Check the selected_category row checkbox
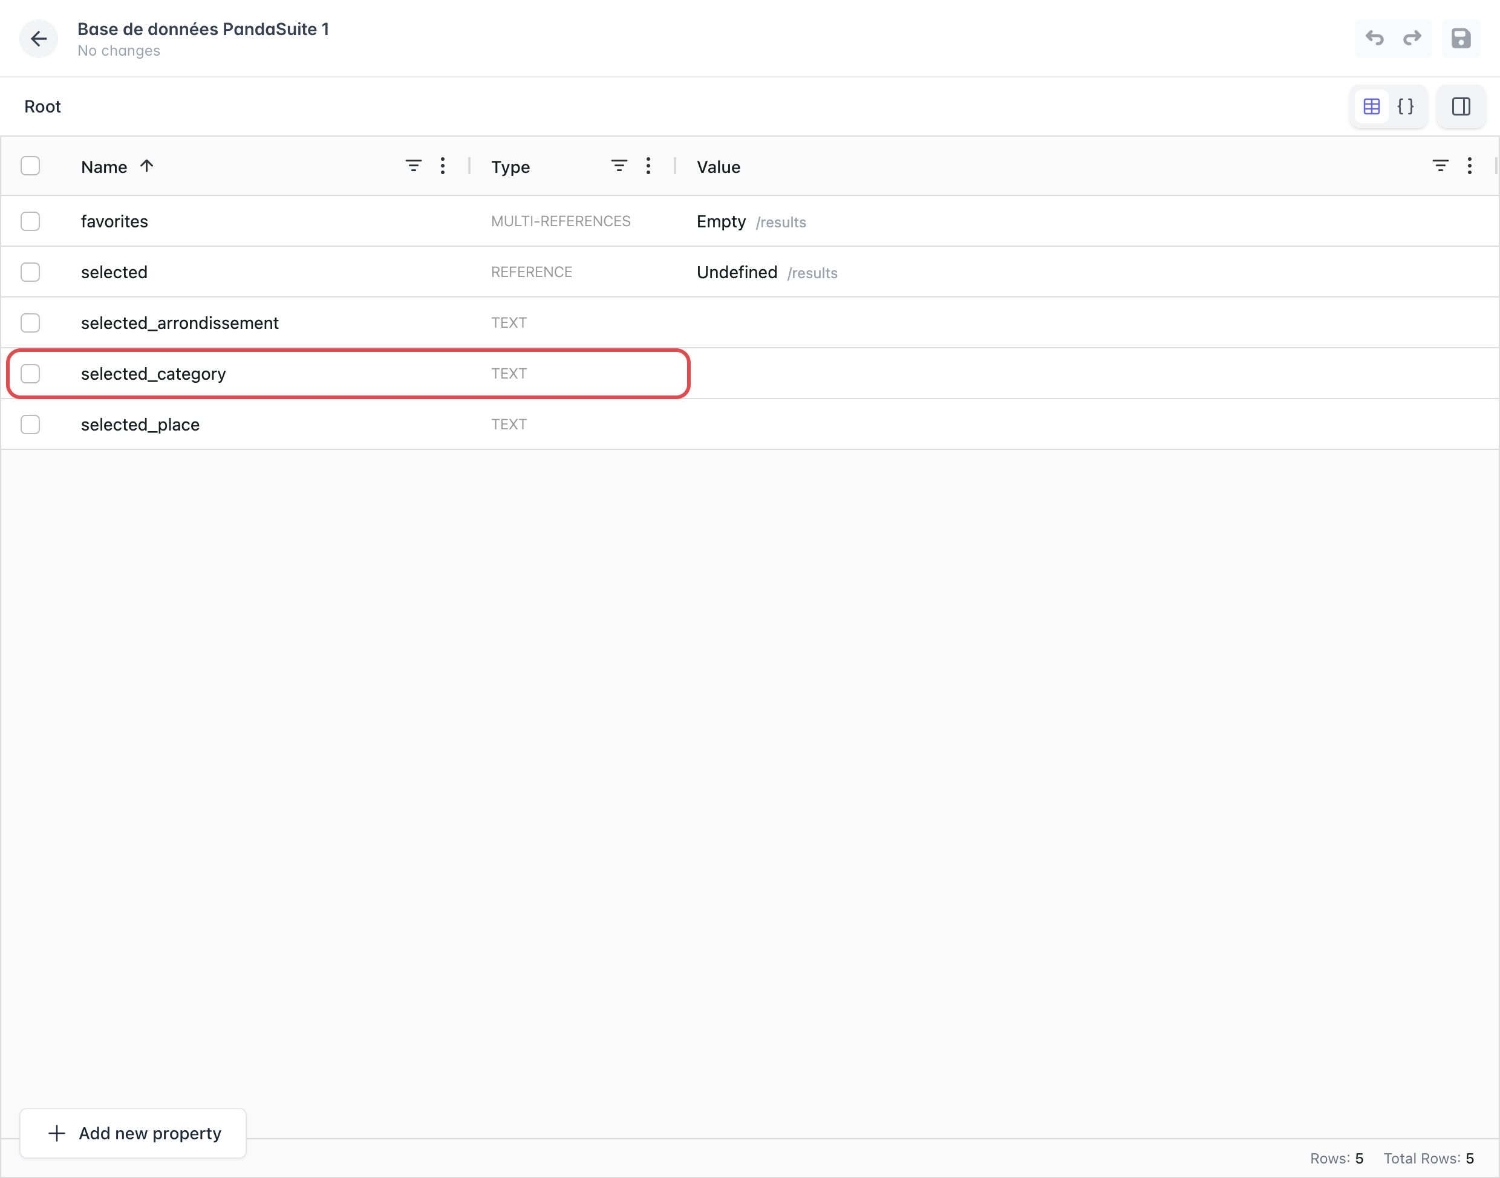Image resolution: width=1500 pixels, height=1178 pixels. coord(30,374)
